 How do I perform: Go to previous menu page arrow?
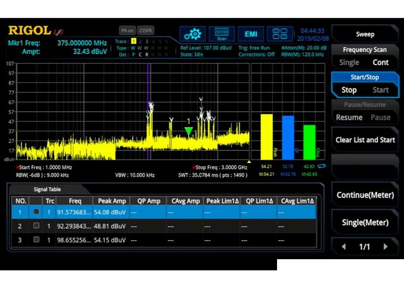click(x=344, y=247)
